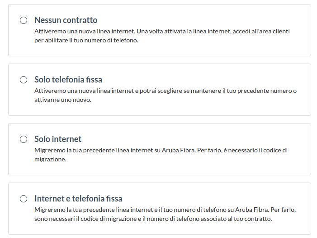Click the description about keeping your previous number

tap(165, 91)
